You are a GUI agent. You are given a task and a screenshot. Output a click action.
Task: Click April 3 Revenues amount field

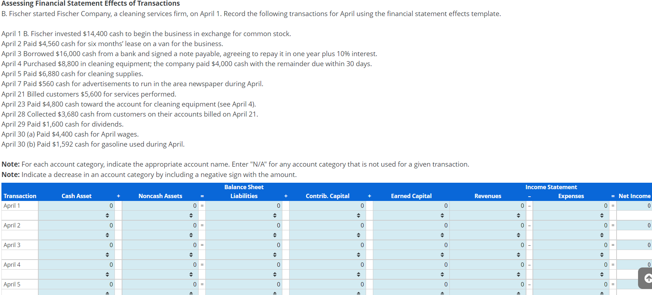tap(488, 245)
